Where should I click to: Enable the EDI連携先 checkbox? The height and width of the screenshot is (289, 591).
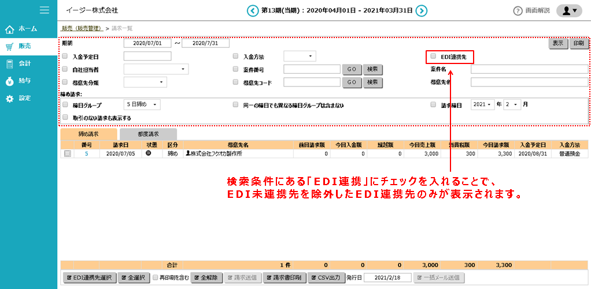tap(433, 57)
